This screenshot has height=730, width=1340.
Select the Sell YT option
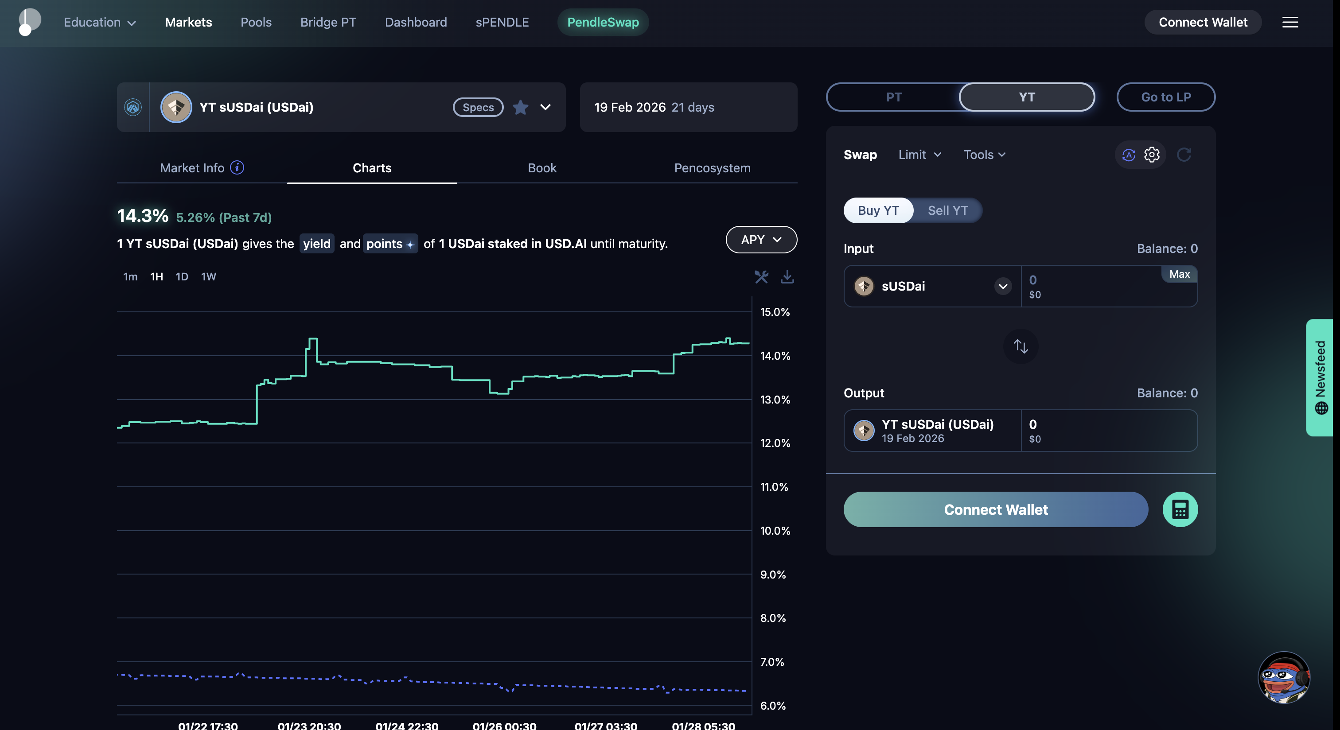coord(947,210)
